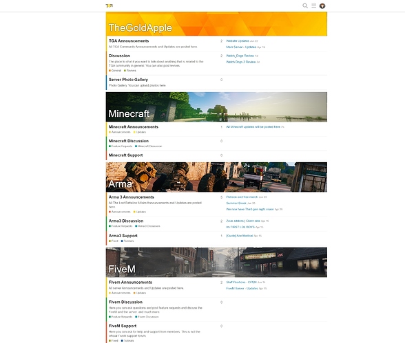Open Minecraft Support category
The image size is (405, 343).
(125, 155)
